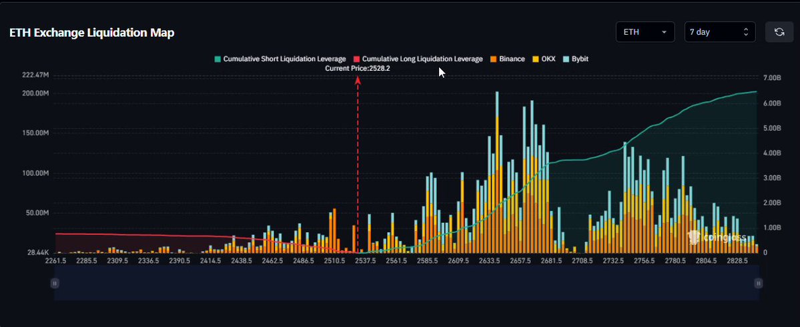
Task: Click the 7.00B right axis label
Action: [772, 78]
